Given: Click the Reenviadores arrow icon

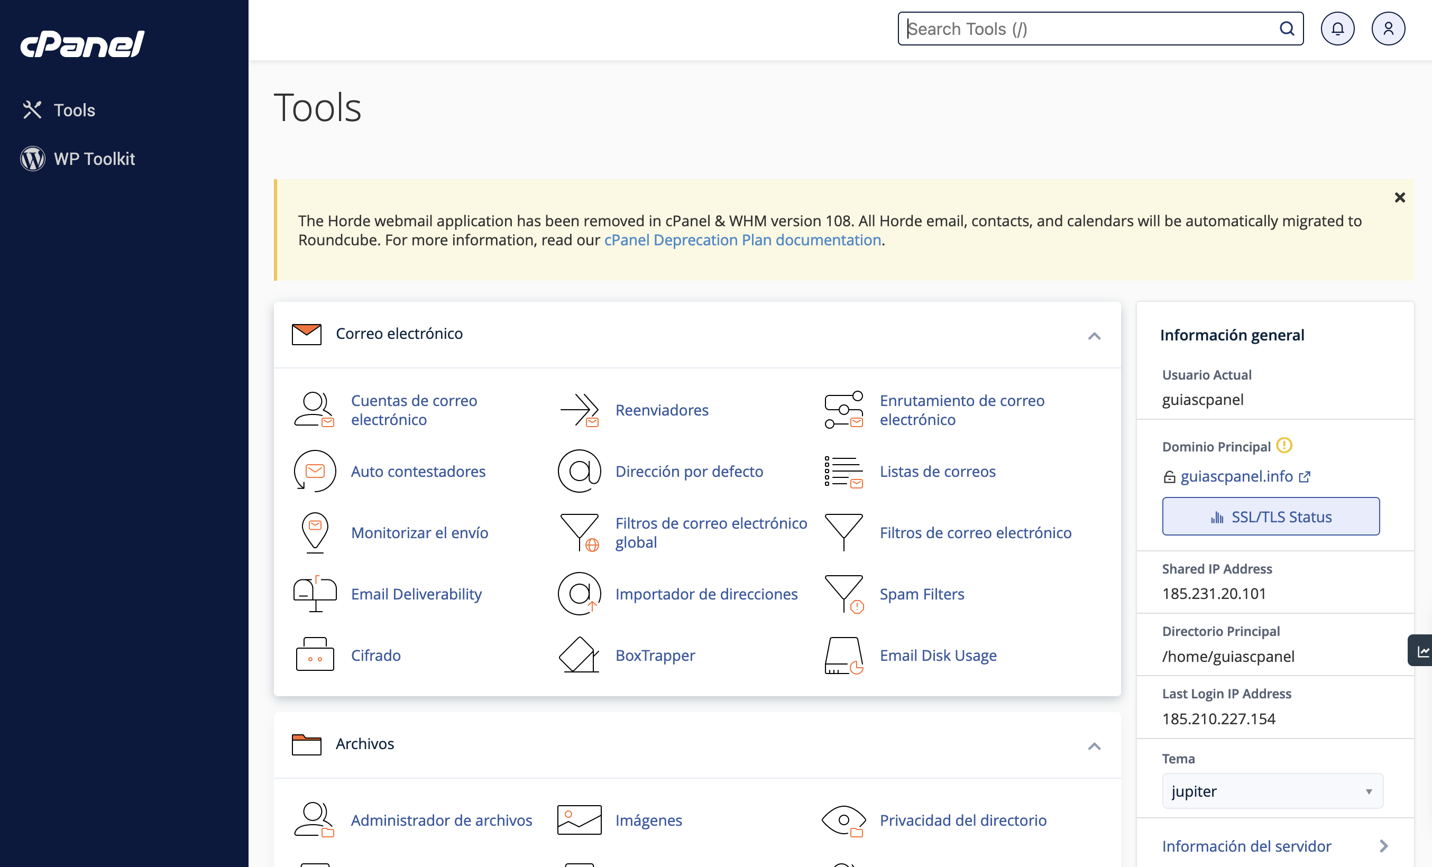Looking at the screenshot, I should point(579,410).
